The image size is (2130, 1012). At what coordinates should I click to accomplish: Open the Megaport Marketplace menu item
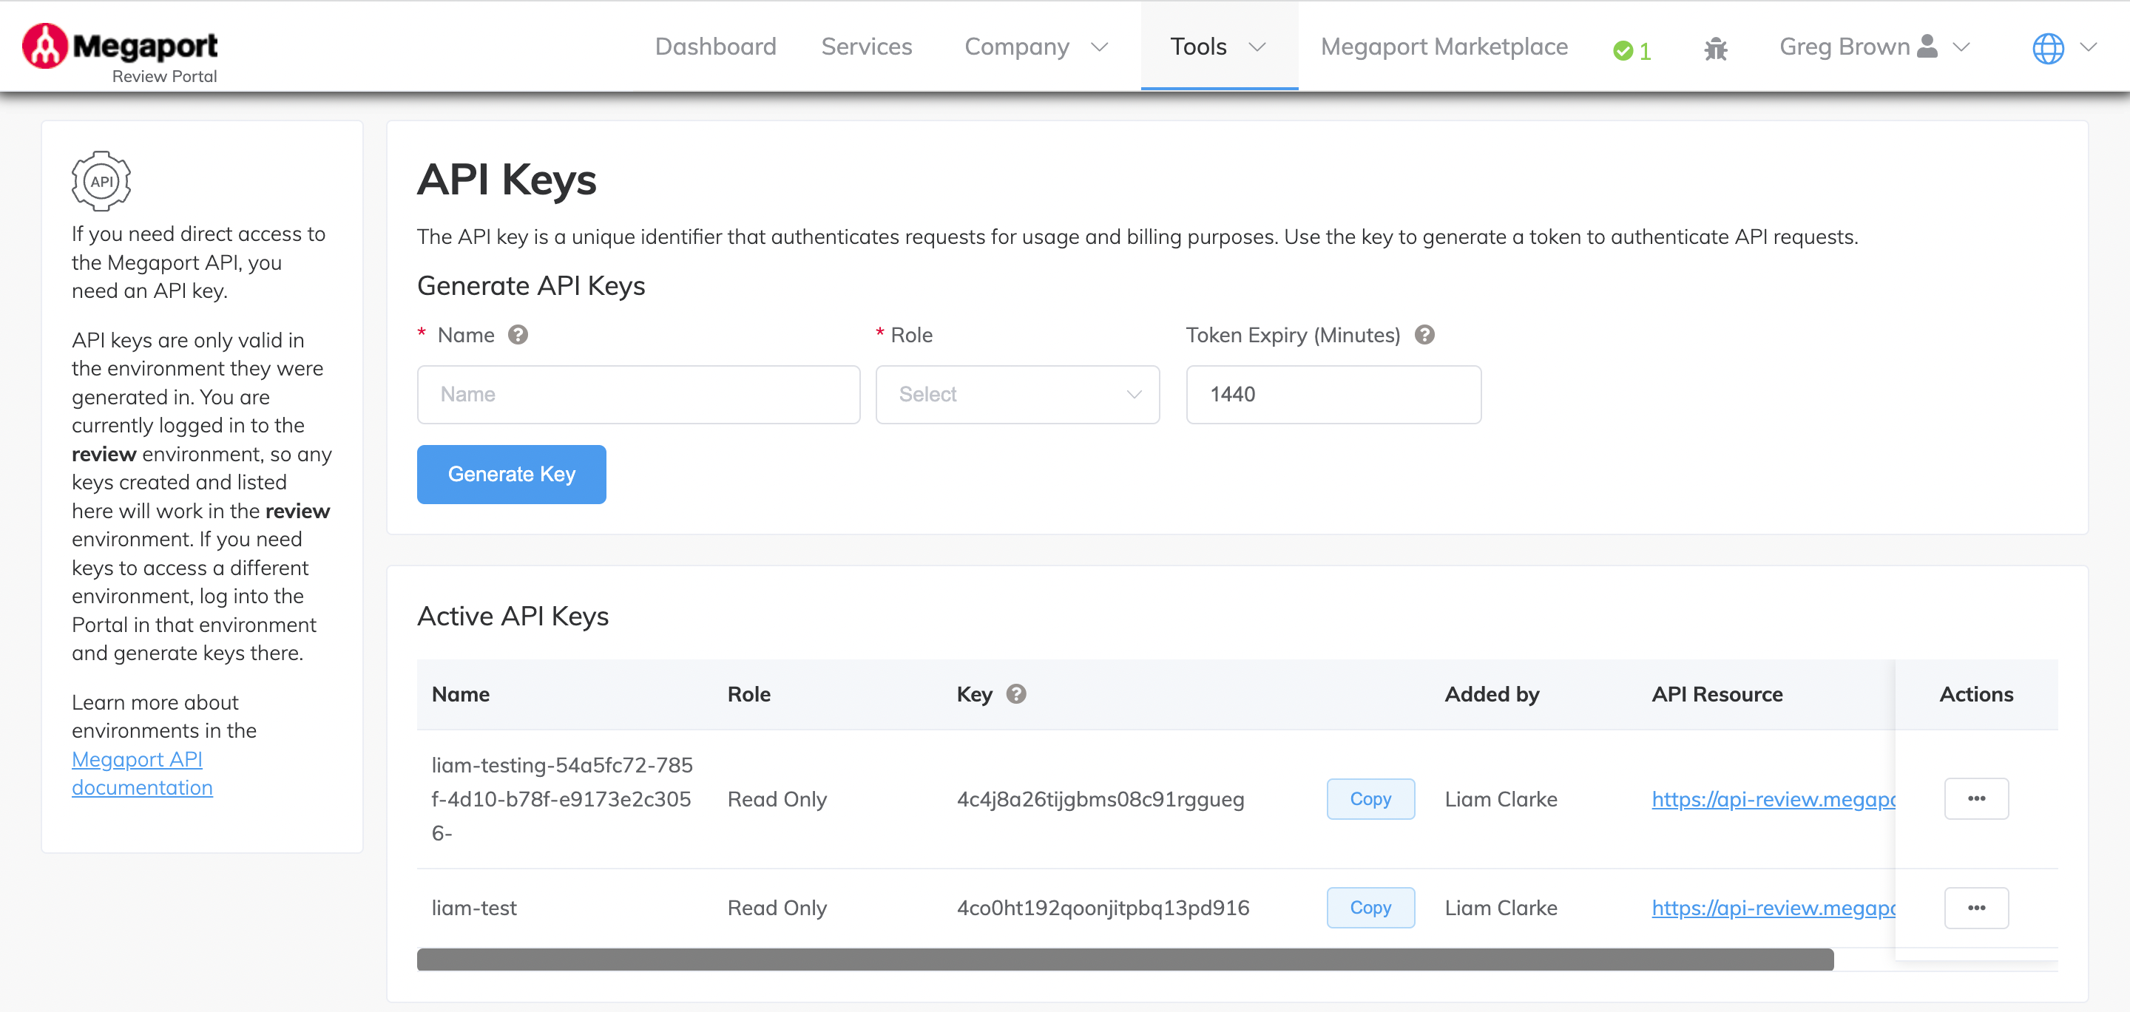[x=1444, y=47]
